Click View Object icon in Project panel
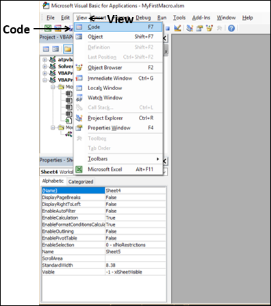The image size is (271, 306). [55, 49]
